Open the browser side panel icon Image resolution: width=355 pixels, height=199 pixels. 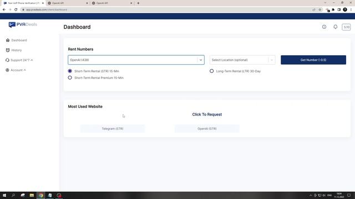339,10
